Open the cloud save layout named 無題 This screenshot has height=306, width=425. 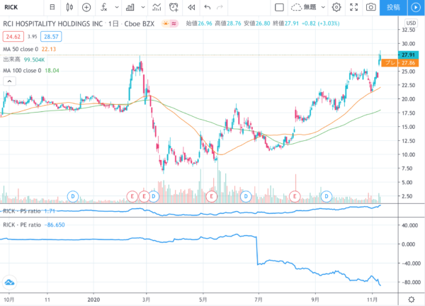click(x=304, y=7)
